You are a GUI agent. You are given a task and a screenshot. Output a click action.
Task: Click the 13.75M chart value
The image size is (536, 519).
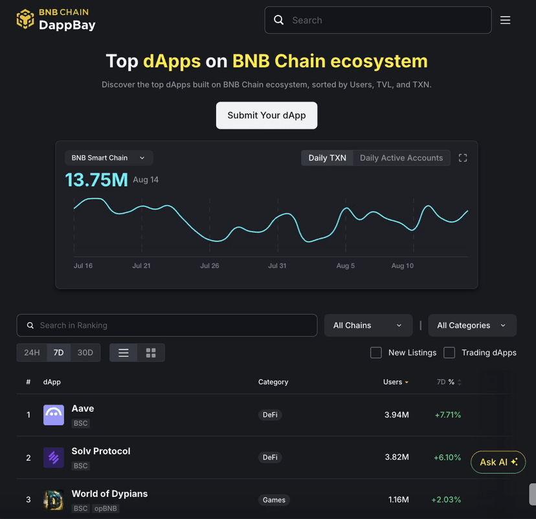(x=96, y=180)
